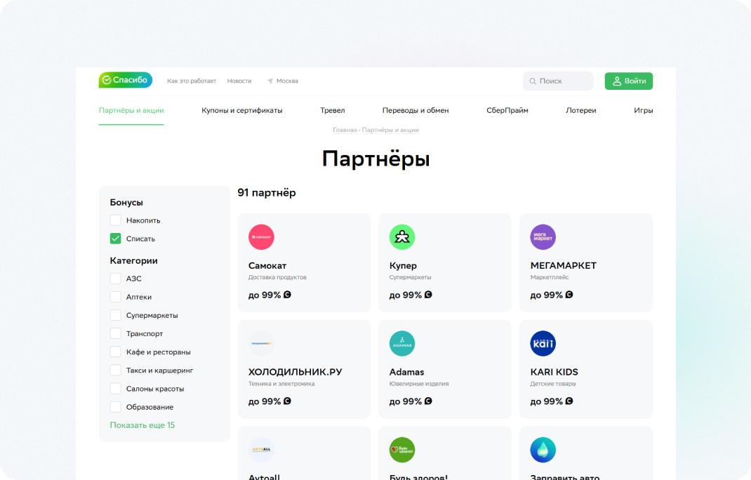The image size is (751, 480).
Task: Select the Adamas teal logo
Action: [x=402, y=343]
